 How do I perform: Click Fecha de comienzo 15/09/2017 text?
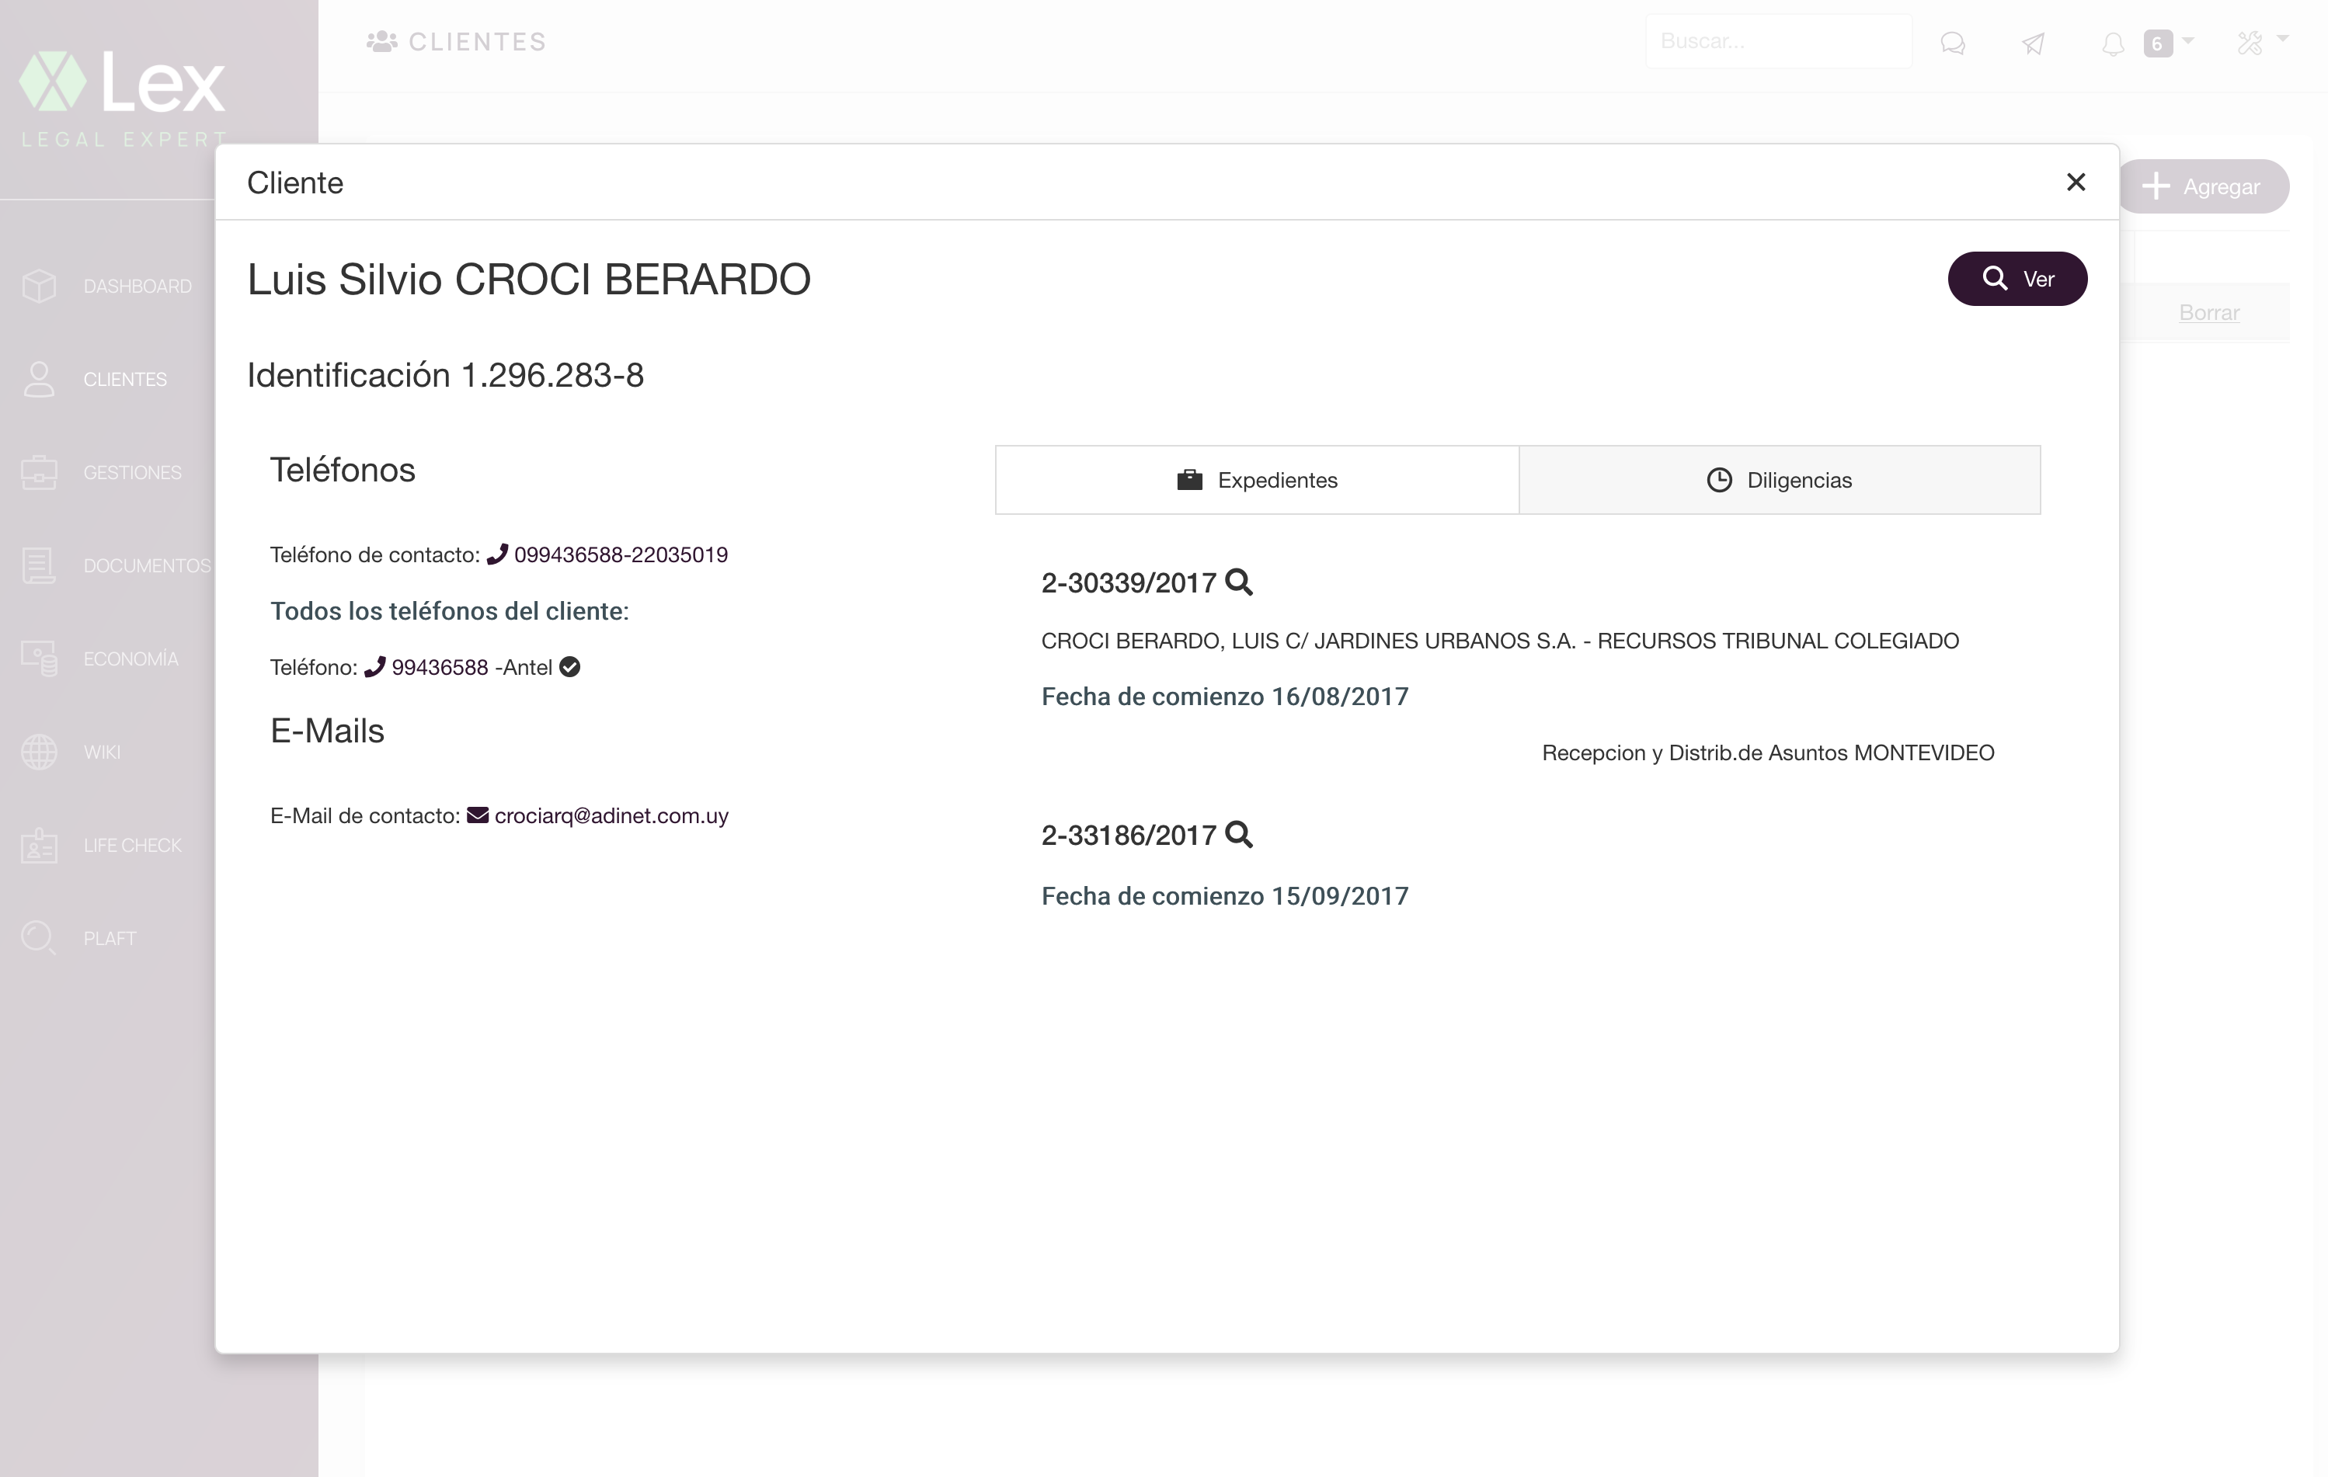click(x=1225, y=896)
